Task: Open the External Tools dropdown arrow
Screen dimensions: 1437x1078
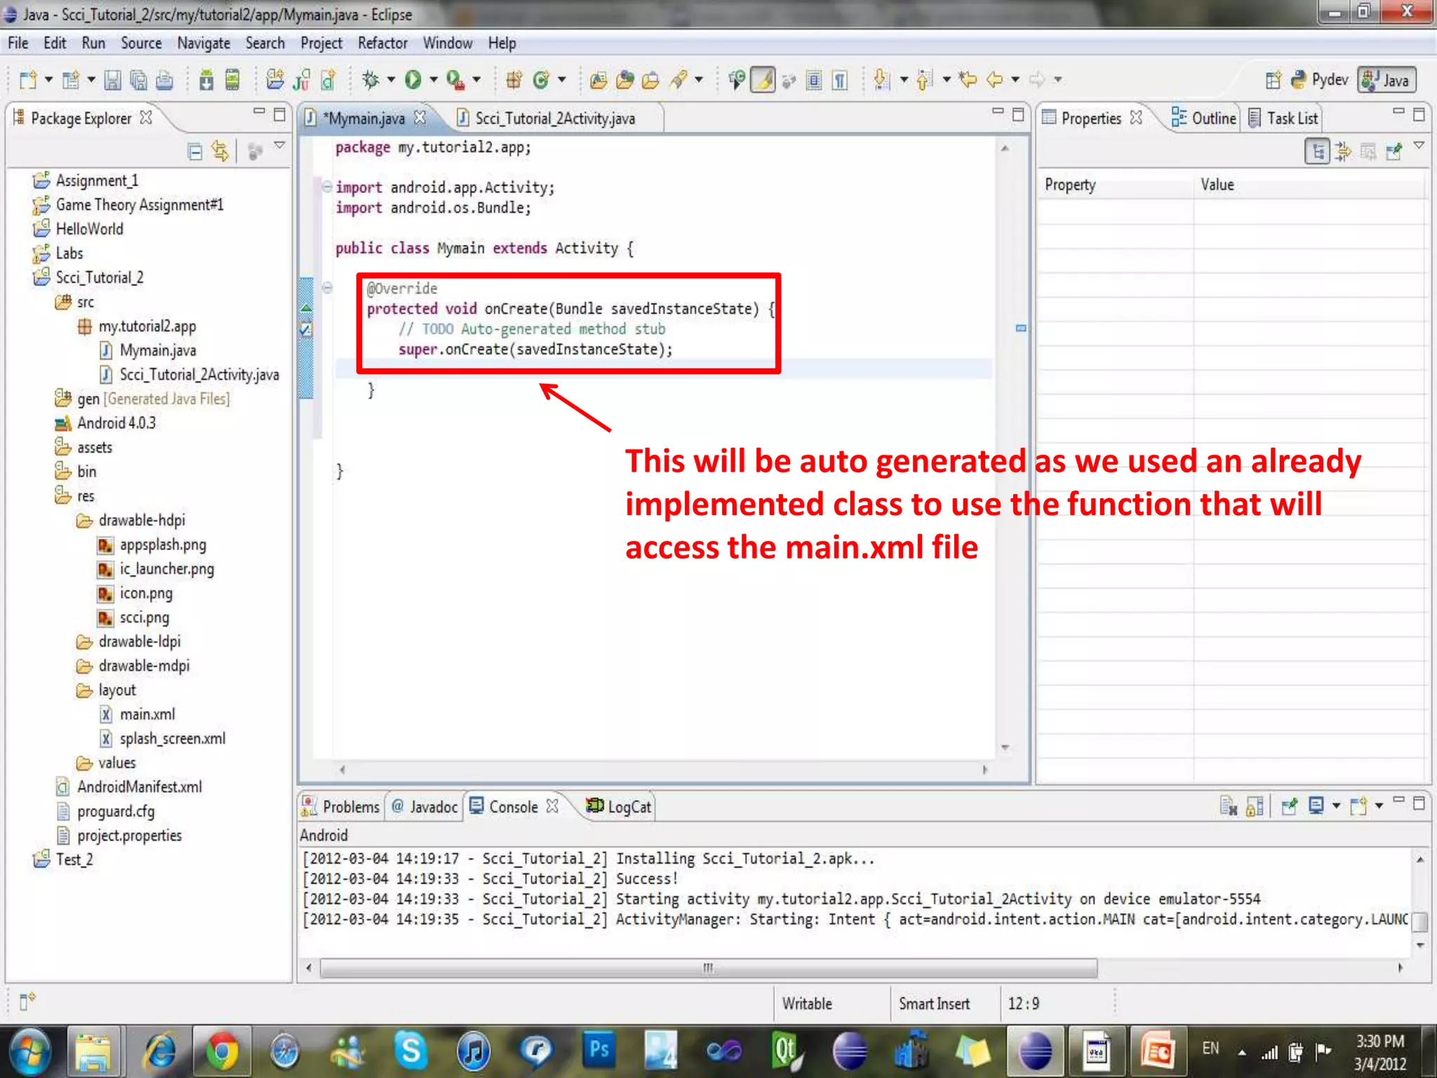Action: (x=476, y=80)
